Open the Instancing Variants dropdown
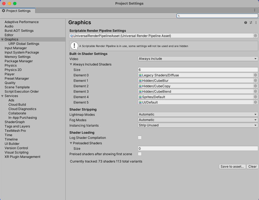Viewport: 259px width, 200px height. [x=198, y=125]
